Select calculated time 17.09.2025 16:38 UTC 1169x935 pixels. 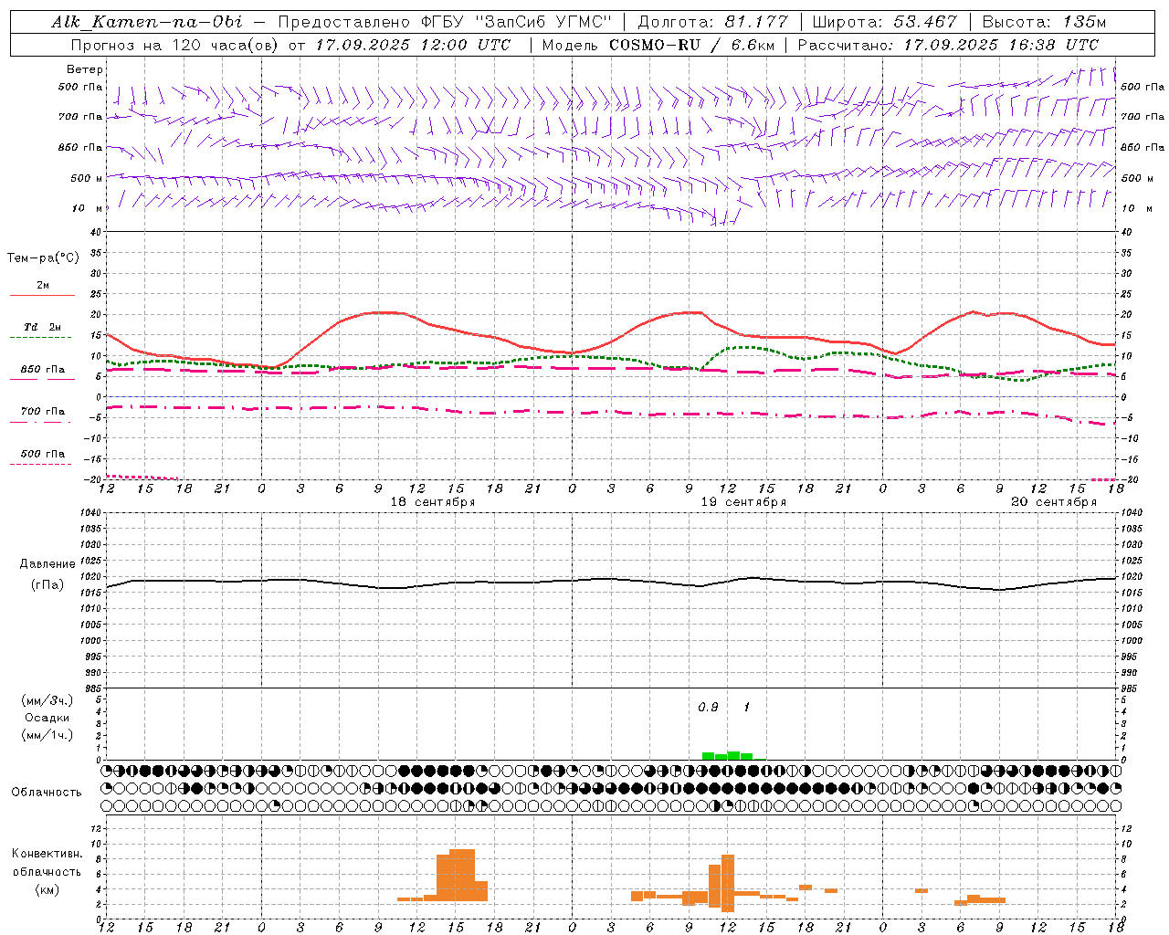[x=1001, y=45]
